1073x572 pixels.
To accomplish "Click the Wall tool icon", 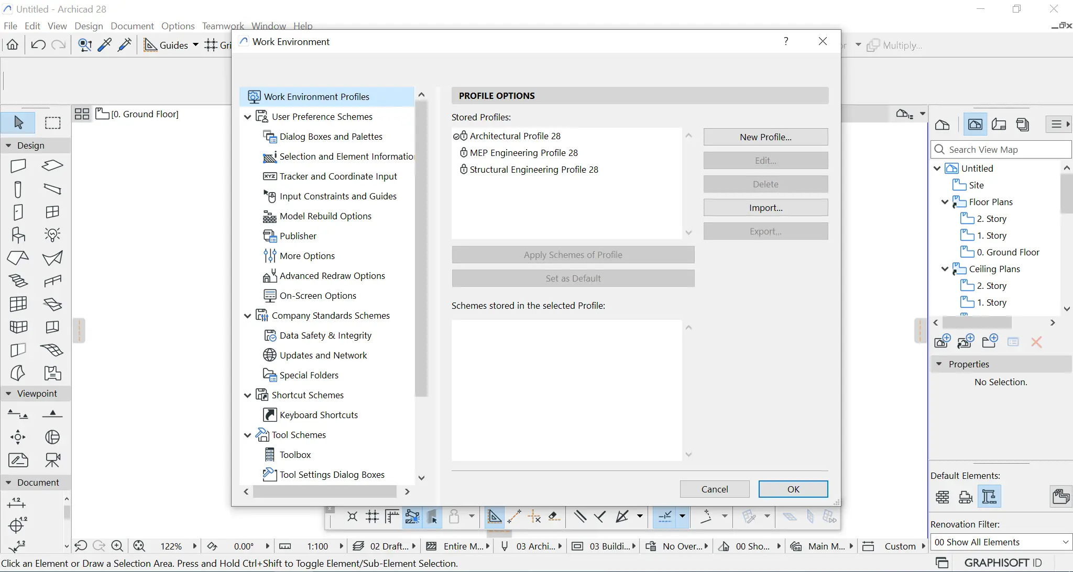I will click(18, 166).
